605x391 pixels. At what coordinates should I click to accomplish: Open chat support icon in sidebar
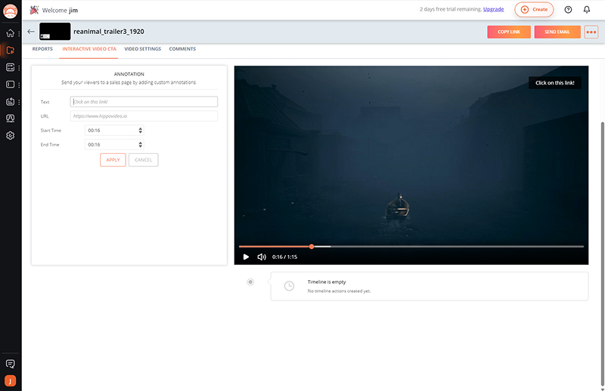click(11, 364)
